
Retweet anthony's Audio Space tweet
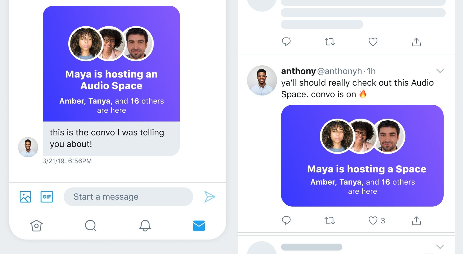(330, 221)
